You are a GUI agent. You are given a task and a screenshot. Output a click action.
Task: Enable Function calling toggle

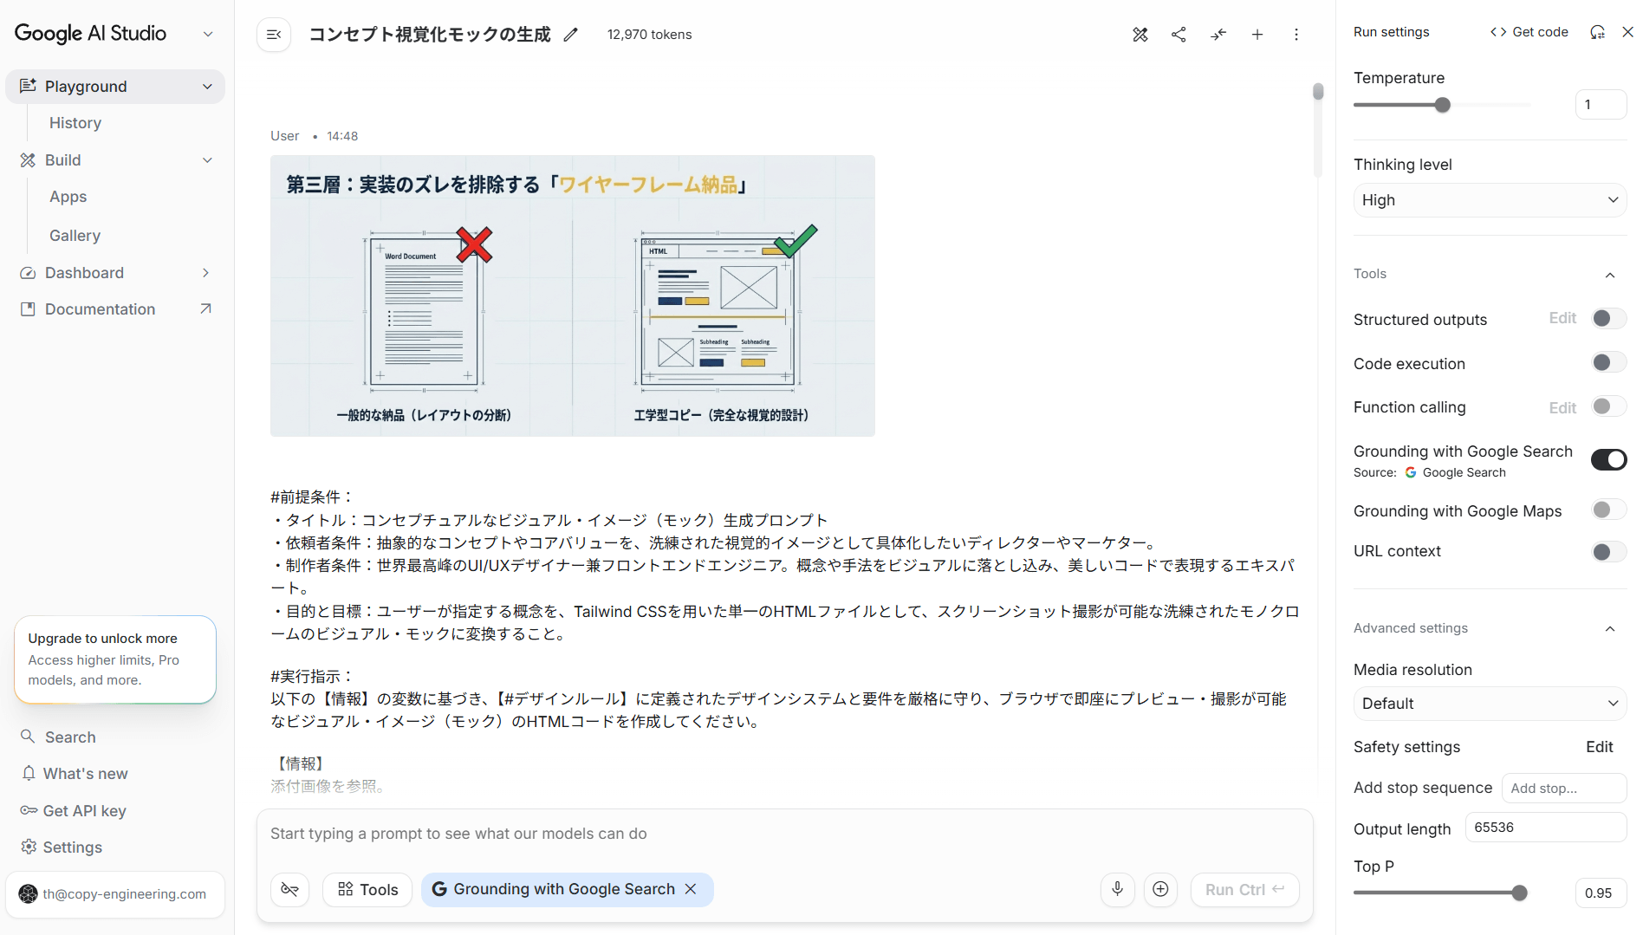[x=1608, y=406]
